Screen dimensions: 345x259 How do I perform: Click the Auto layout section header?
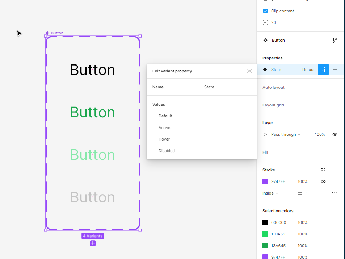pyautogui.click(x=273, y=87)
